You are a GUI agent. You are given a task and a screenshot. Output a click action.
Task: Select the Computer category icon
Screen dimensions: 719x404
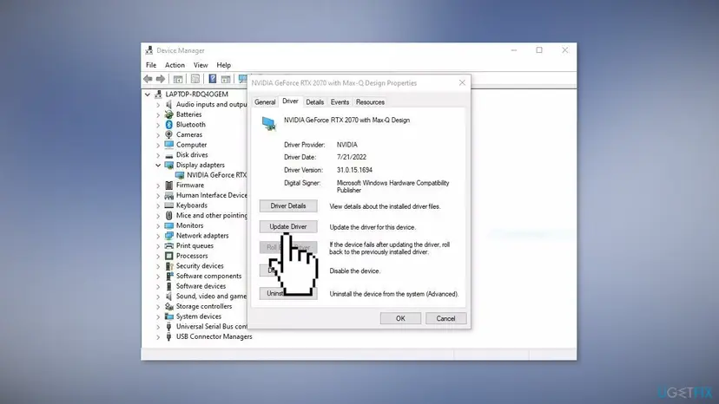168,145
